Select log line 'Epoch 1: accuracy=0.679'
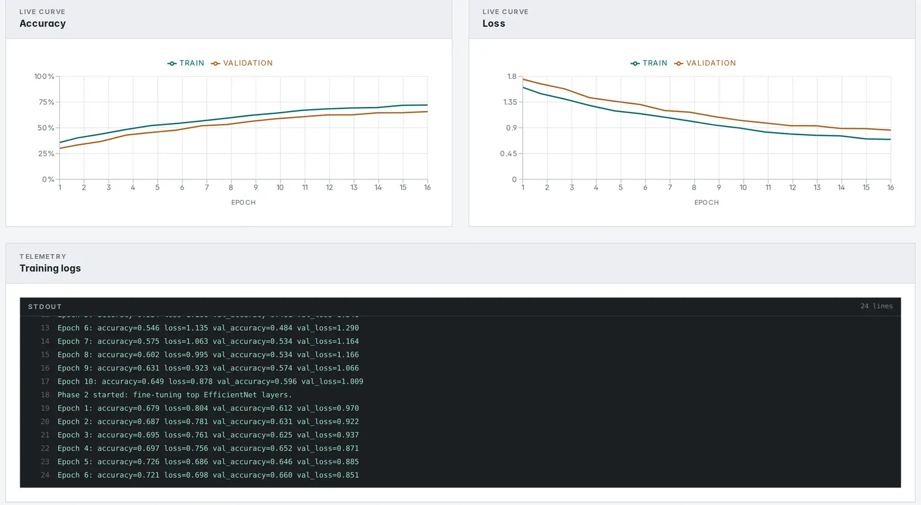 pos(208,408)
